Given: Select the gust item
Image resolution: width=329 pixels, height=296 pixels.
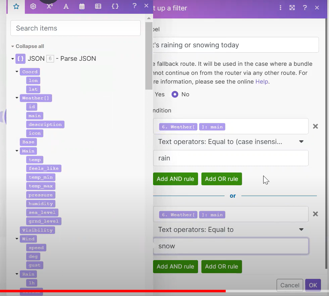Looking at the screenshot, I should pos(35,265).
